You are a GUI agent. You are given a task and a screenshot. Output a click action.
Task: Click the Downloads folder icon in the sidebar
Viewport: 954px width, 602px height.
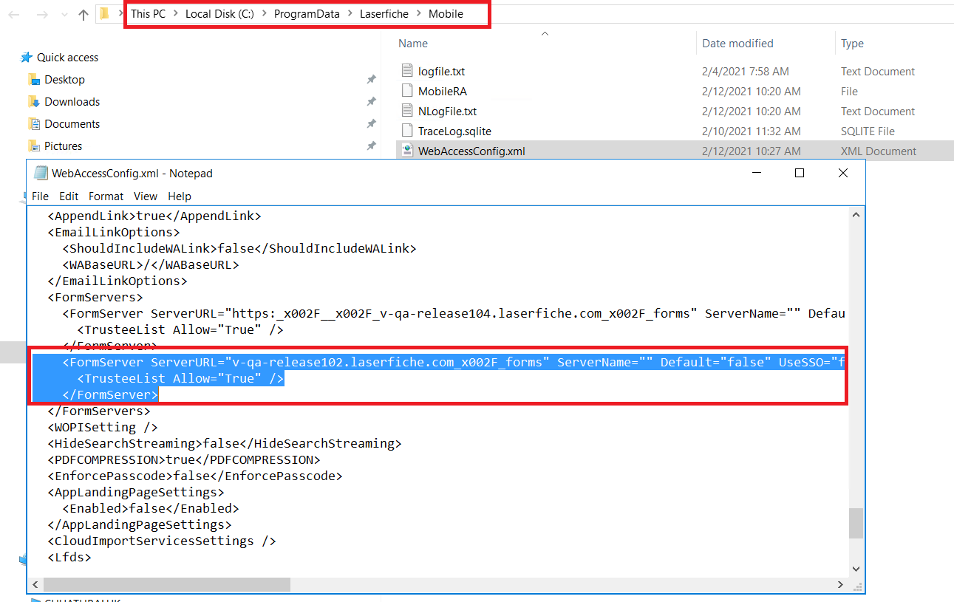33,101
